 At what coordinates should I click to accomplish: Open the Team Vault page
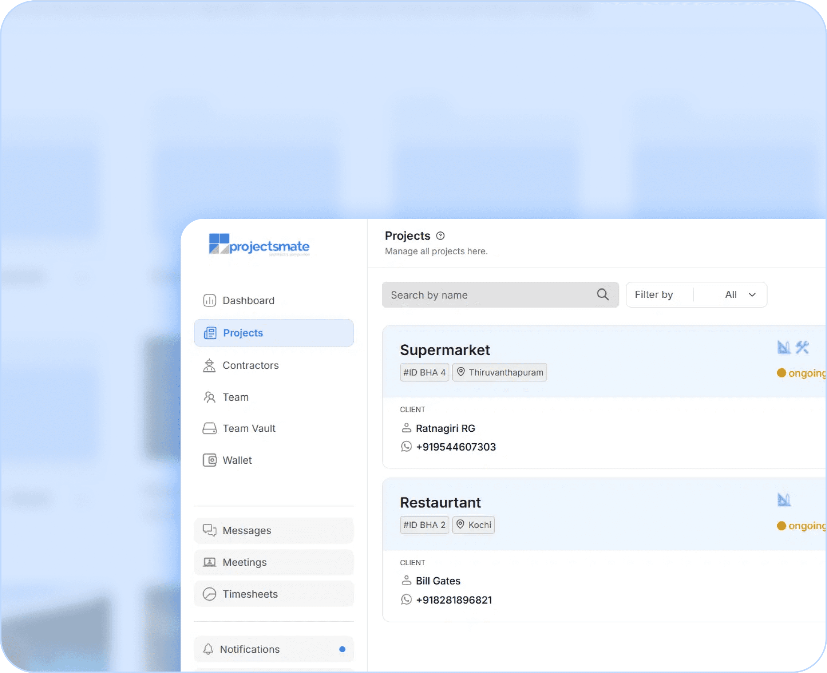pyautogui.click(x=249, y=428)
